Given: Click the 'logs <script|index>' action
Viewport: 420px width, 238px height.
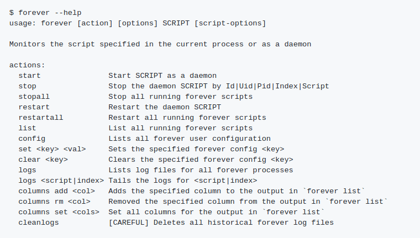Looking at the screenshot, I should (x=61, y=181).
